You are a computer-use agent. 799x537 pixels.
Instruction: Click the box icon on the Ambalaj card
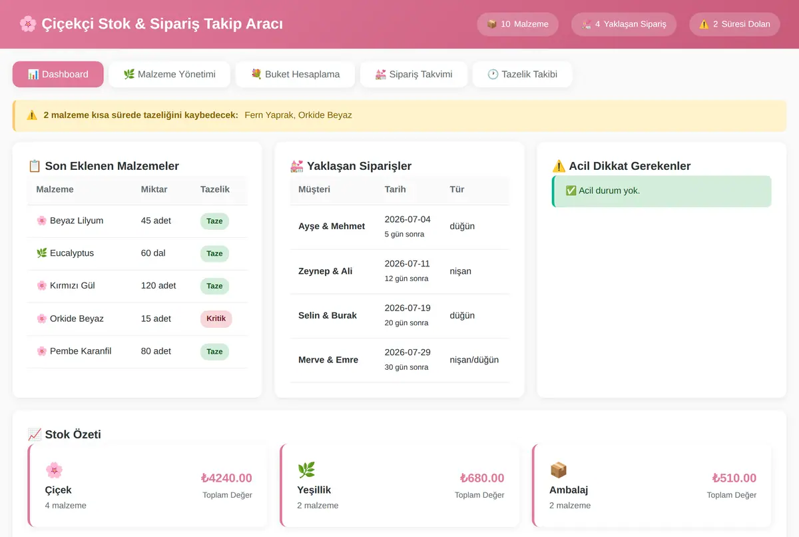[558, 470]
